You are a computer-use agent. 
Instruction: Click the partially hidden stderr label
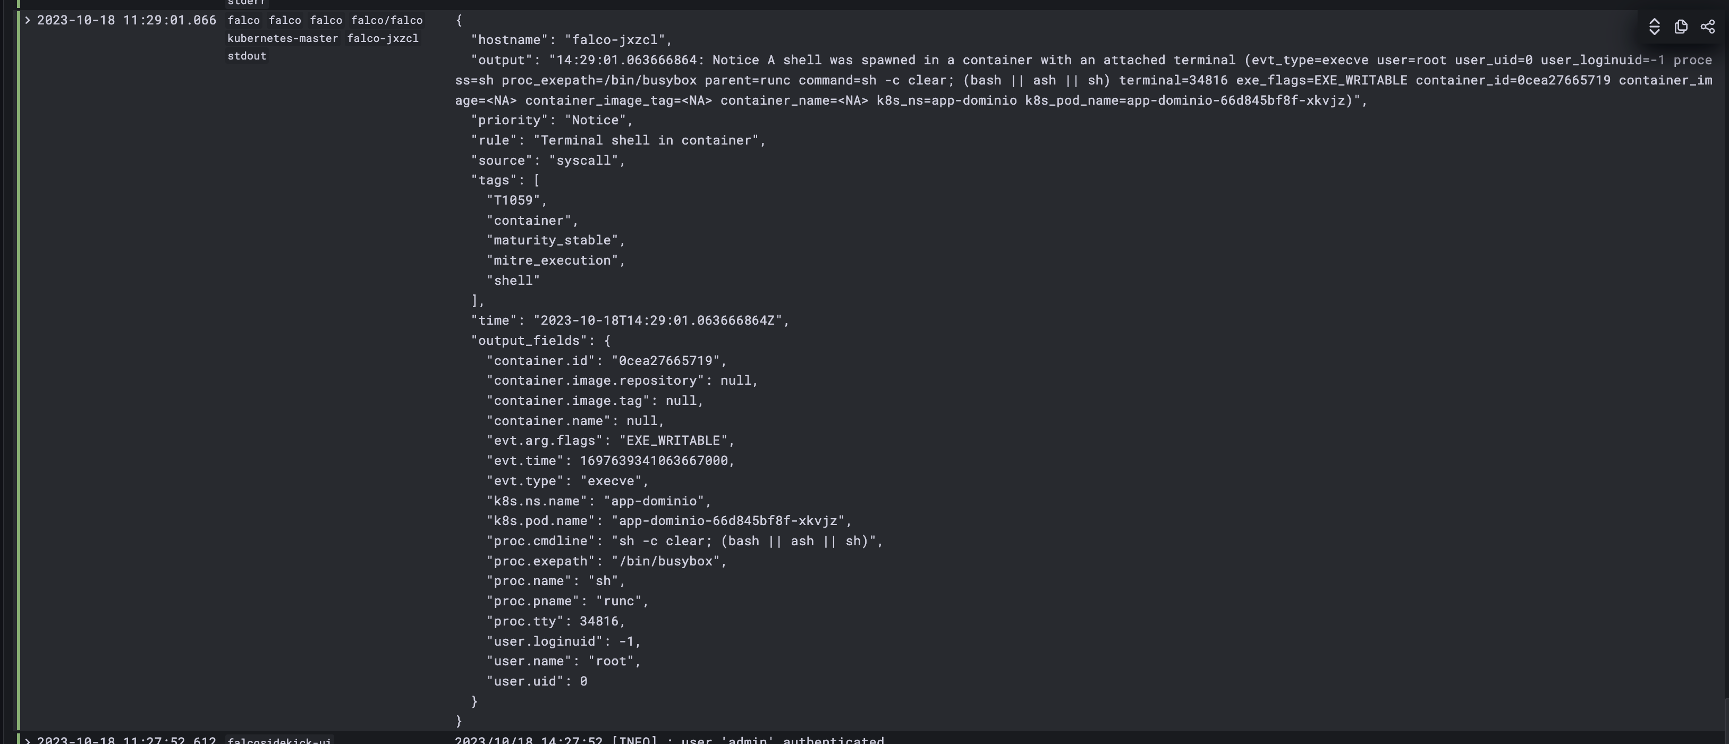(x=247, y=3)
